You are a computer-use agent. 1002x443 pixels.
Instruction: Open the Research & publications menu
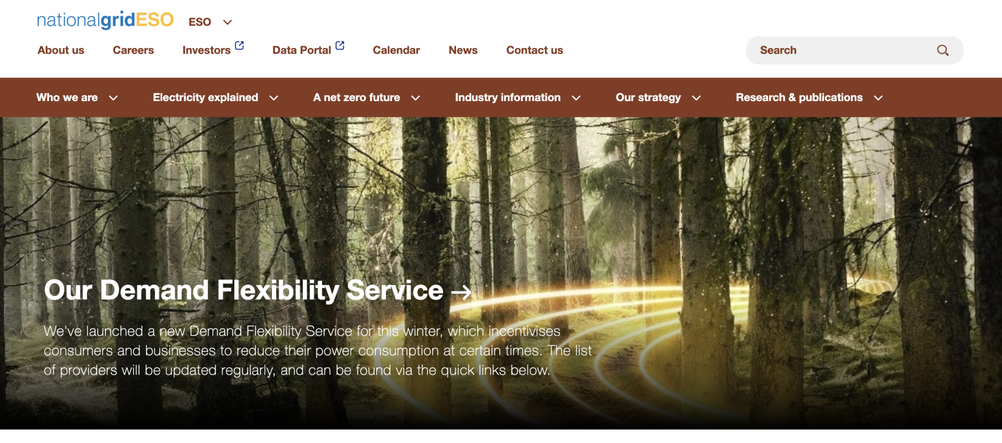tap(809, 97)
